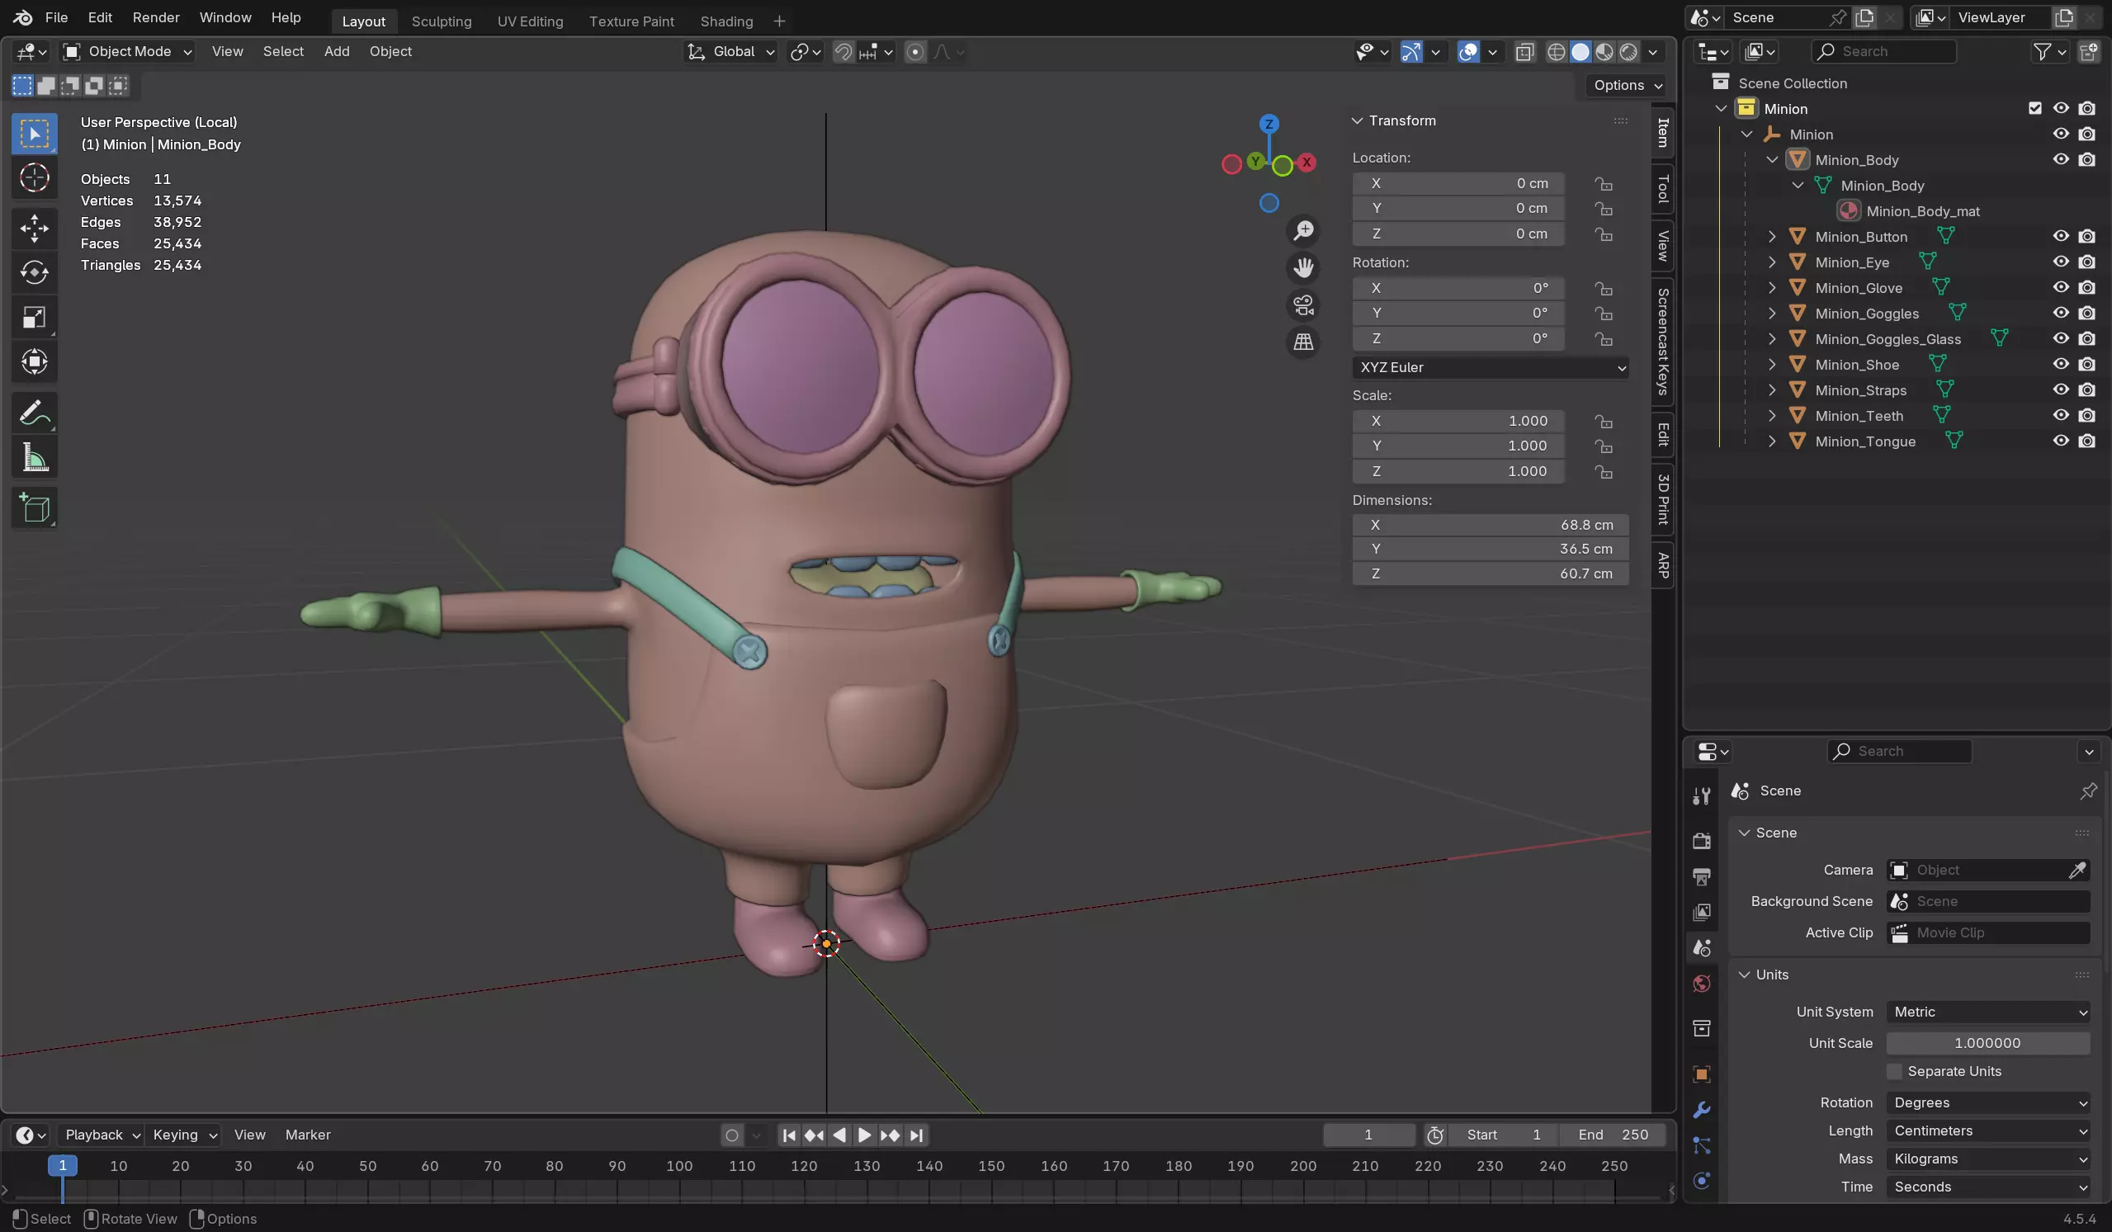The height and width of the screenshot is (1232, 2112).
Task: Open the Physics properties tab
Action: coord(1701,1181)
